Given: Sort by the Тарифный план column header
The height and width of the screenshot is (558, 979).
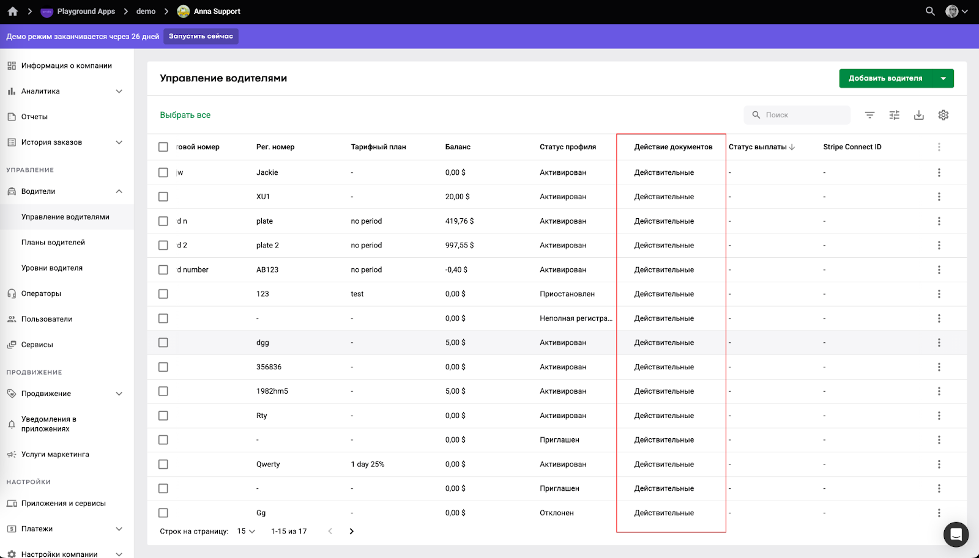Looking at the screenshot, I should (x=378, y=147).
